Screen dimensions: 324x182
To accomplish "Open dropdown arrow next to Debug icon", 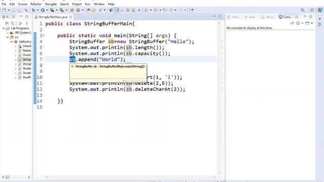I will pos(38,10).
